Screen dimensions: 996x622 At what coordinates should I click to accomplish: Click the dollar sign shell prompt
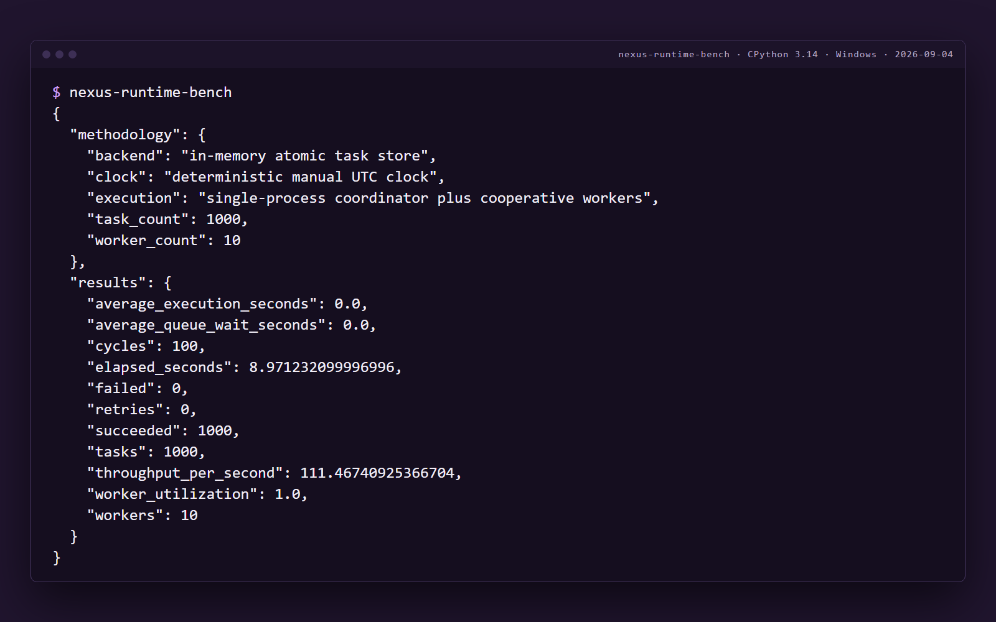(x=57, y=92)
